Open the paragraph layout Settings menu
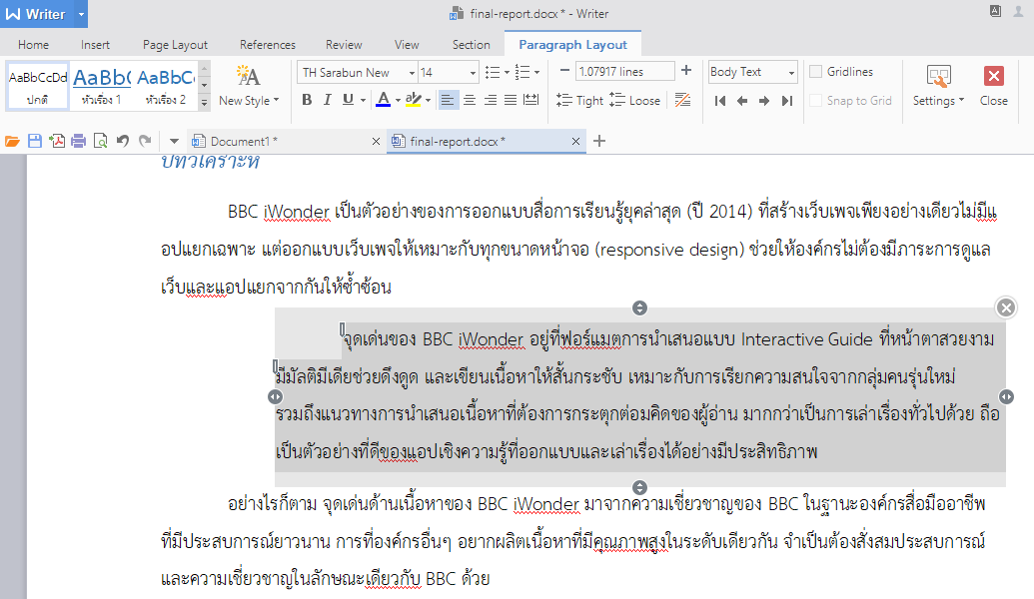Viewport: 1034px width, 599px height. coord(938,86)
